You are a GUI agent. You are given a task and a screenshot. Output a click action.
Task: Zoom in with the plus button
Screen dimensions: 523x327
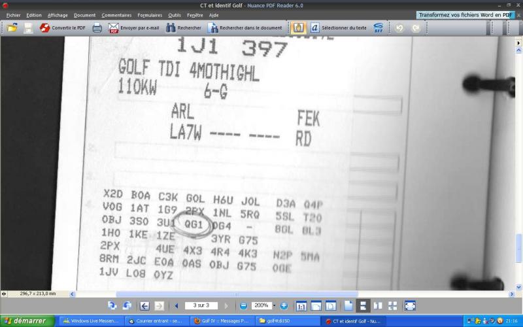(284, 305)
